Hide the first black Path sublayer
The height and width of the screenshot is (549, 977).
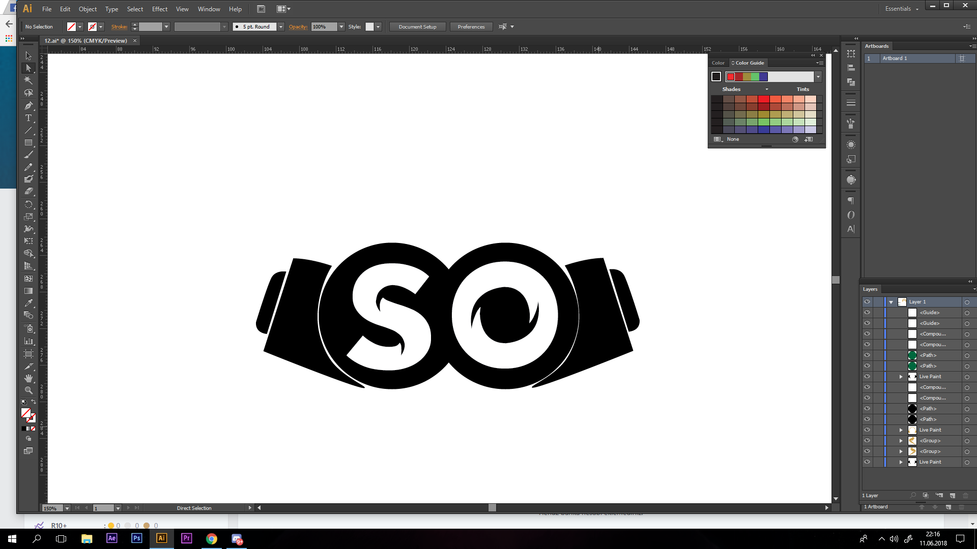(867, 409)
